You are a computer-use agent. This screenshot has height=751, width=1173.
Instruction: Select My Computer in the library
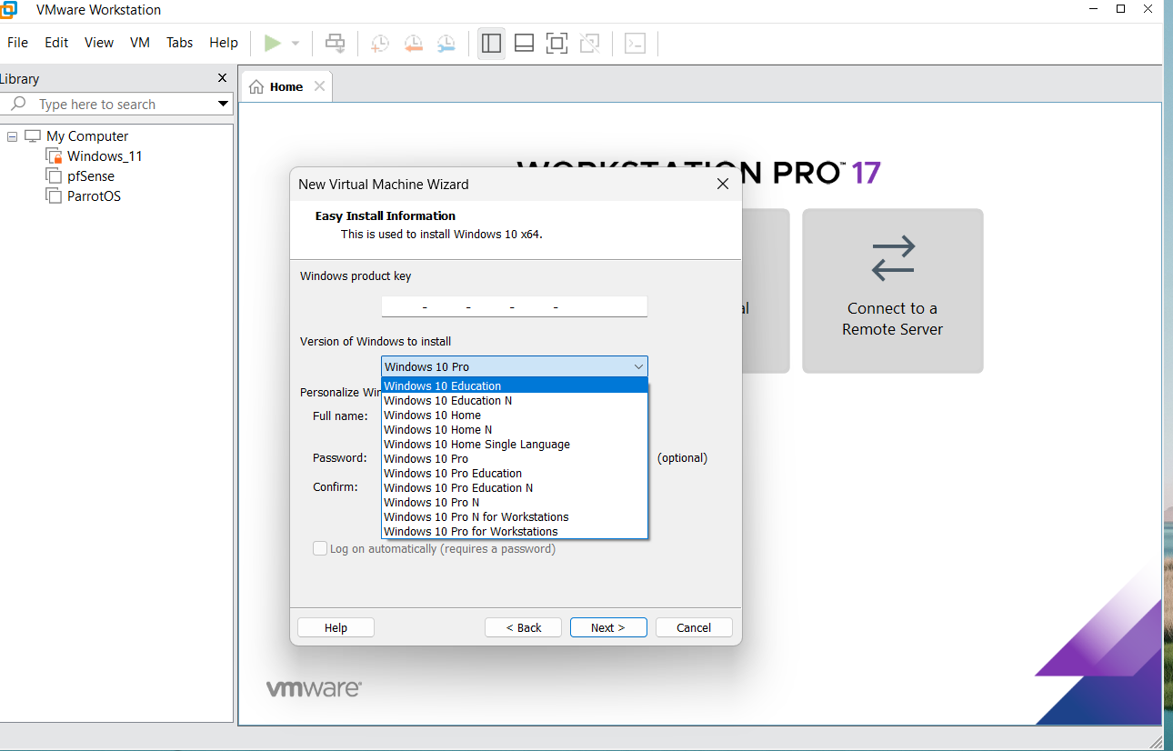[x=87, y=136]
